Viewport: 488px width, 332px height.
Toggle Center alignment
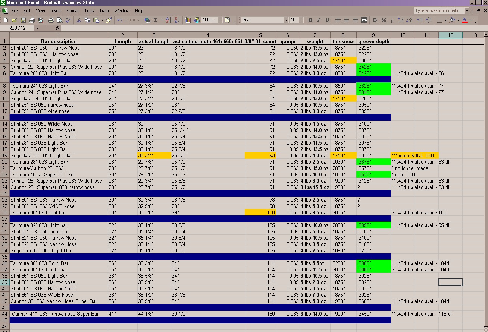point(347,20)
